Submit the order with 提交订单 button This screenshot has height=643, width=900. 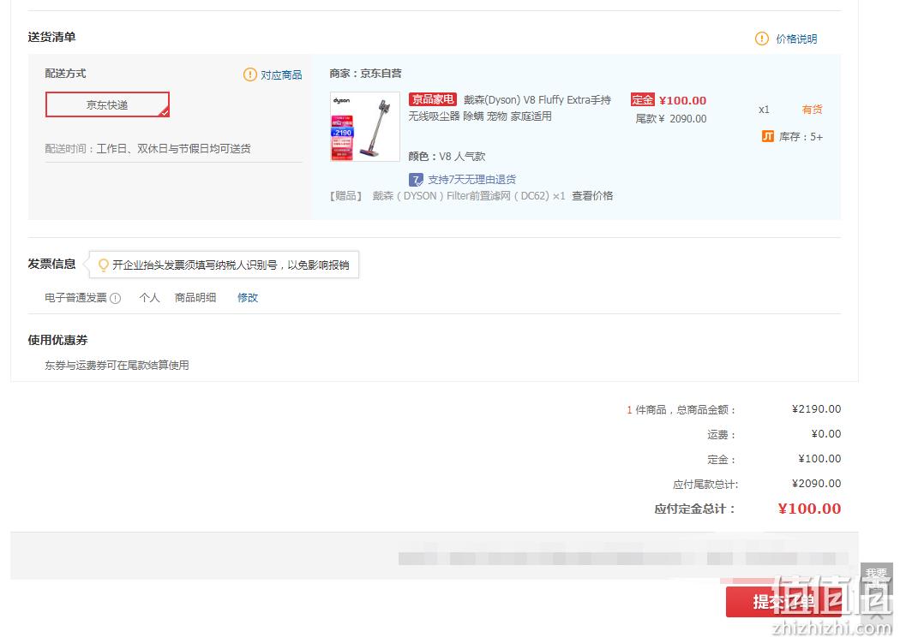(783, 602)
